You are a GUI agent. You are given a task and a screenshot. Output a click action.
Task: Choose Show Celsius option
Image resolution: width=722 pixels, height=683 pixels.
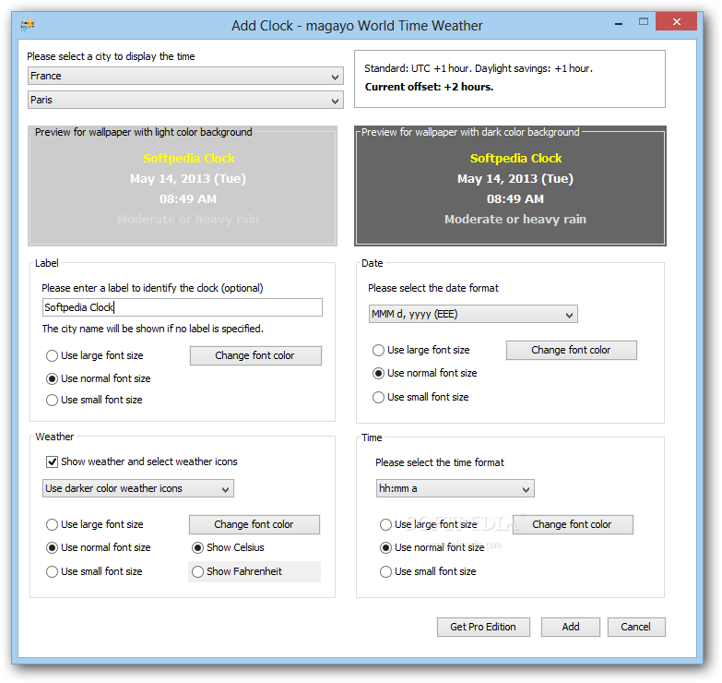tap(229, 547)
